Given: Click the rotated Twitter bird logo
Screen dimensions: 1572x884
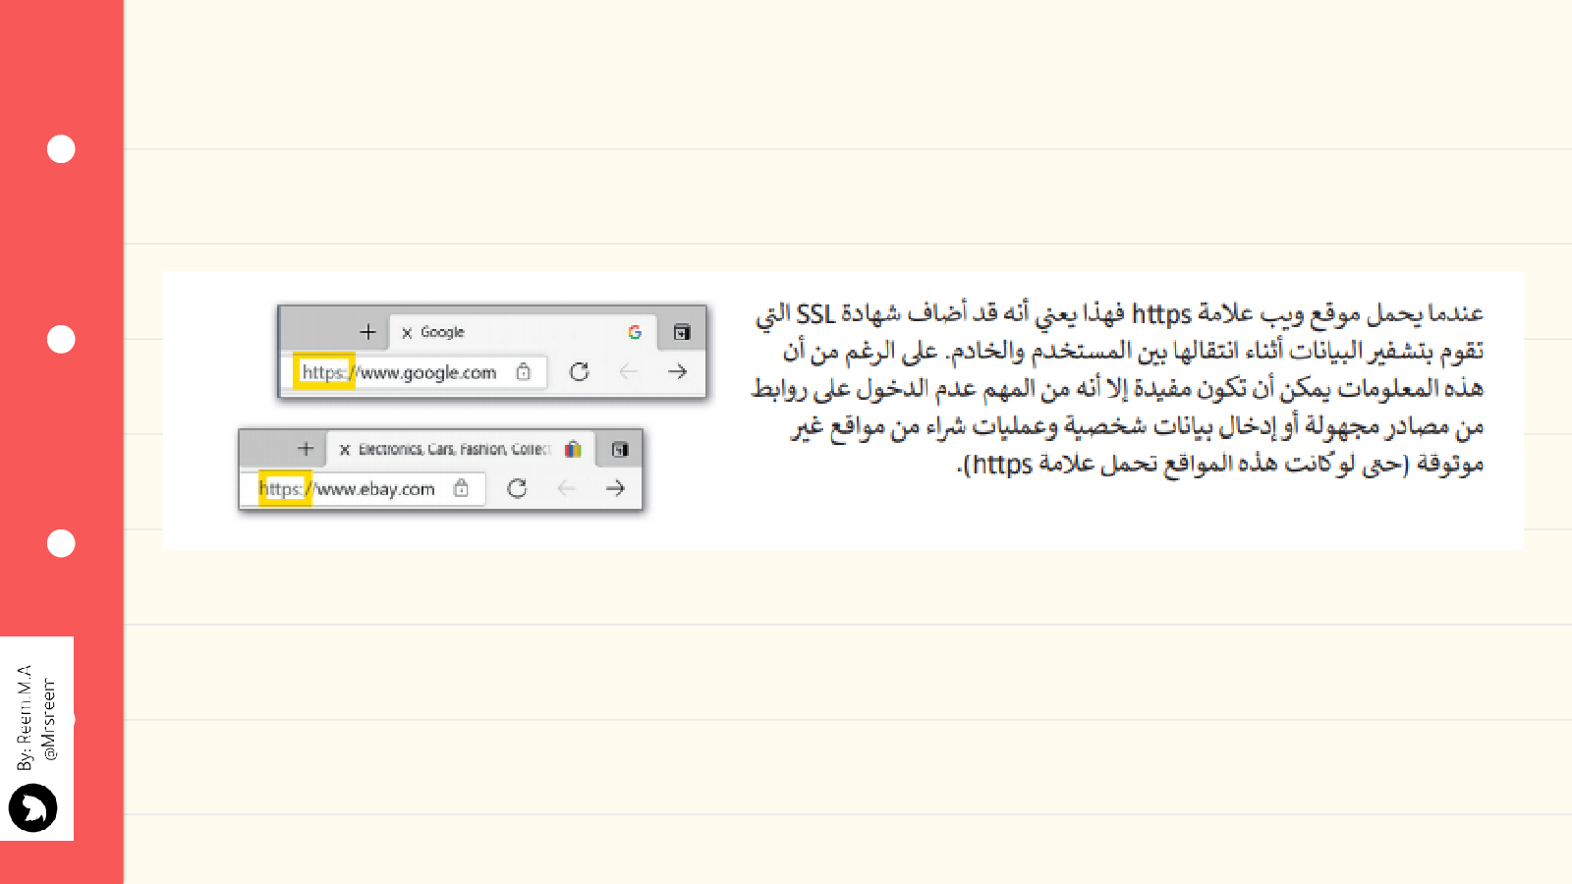Looking at the screenshot, I should [33, 808].
